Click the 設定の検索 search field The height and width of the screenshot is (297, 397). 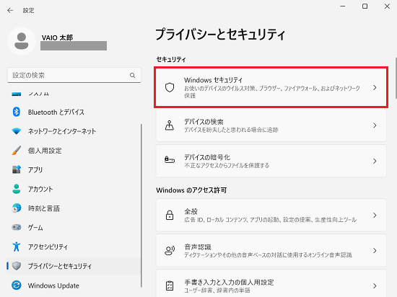coord(74,75)
